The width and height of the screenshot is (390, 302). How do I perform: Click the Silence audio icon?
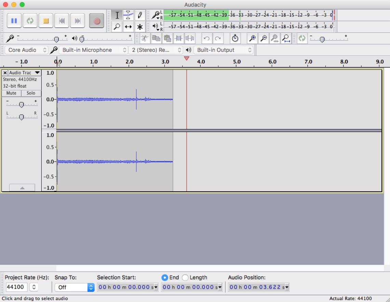[190, 39]
